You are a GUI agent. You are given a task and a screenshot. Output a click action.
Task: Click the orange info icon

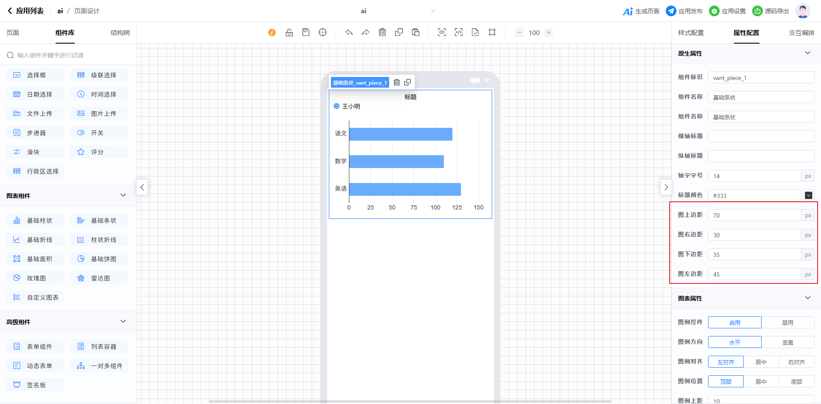(x=272, y=32)
